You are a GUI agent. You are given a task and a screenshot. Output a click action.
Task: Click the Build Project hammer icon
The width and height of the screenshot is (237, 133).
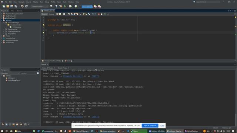click(56, 6)
